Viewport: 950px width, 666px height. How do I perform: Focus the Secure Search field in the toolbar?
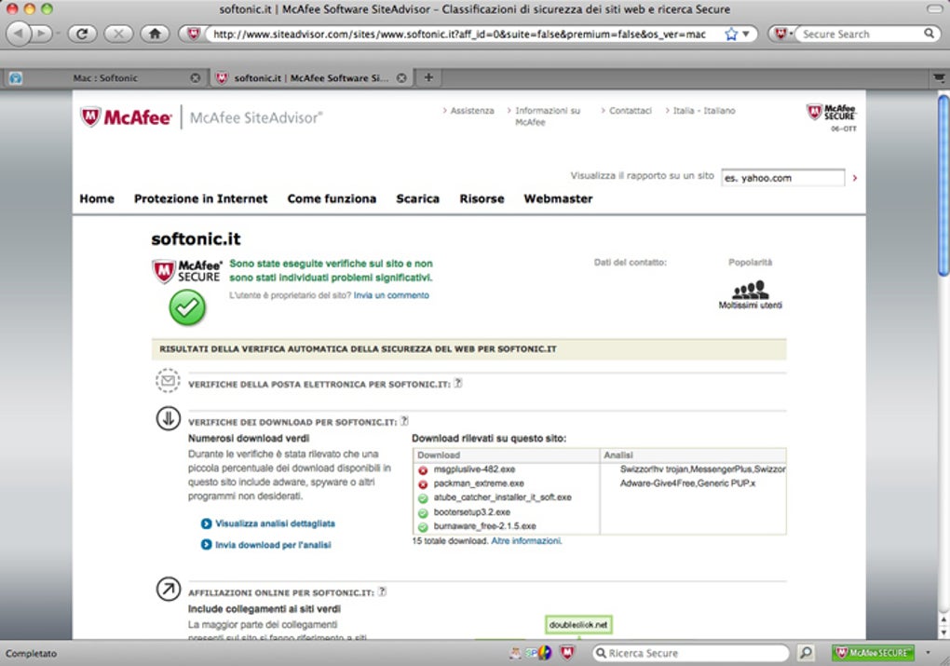coord(861,34)
